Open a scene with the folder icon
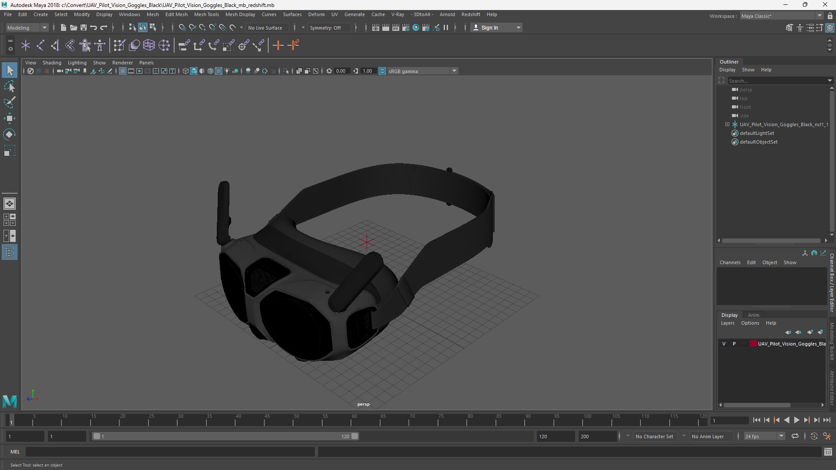This screenshot has width=836, height=470. click(x=73, y=27)
